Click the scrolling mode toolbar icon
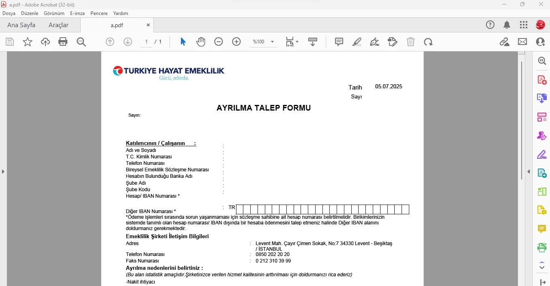This screenshot has height=286, width=550. (x=313, y=42)
